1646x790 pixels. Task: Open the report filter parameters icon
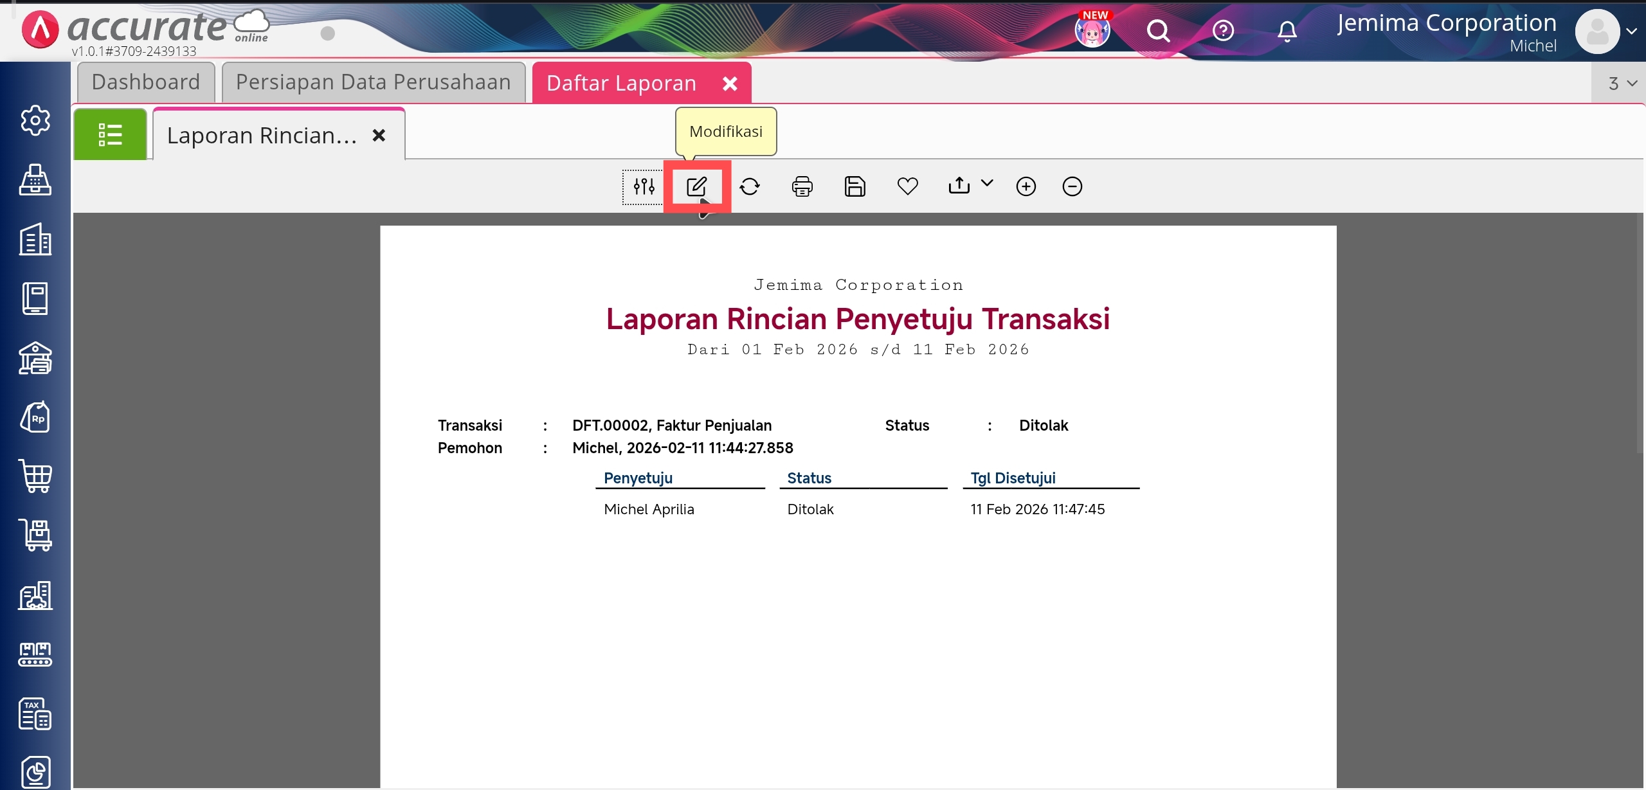click(x=644, y=186)
